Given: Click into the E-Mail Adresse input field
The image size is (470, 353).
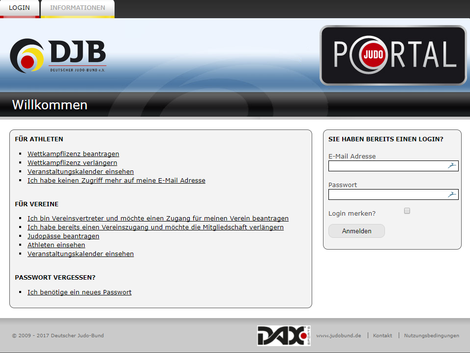Looking at the screenshot, I should coord(386,166).
